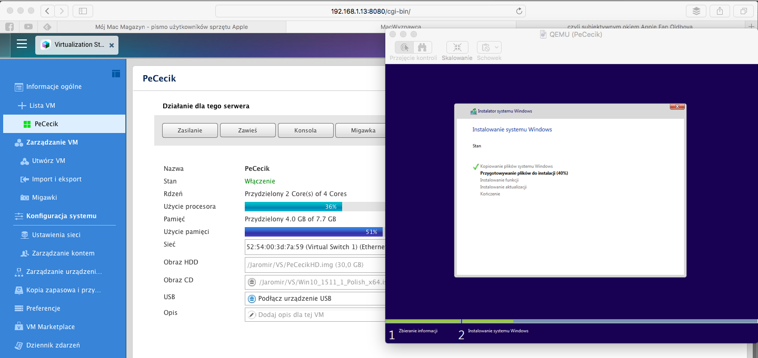Close the Virtualization Station tab
Viewport: 758px width, 358px height.
click(112, 46)
